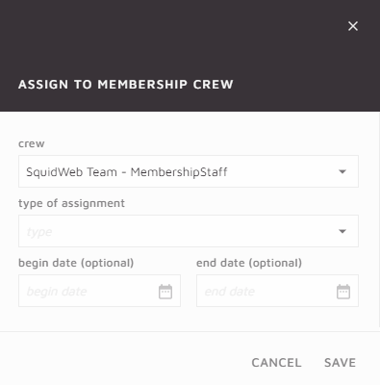
Task: Open the SquidWeb Team - MembershipStaff combo box
Action: tap(189, 171)
